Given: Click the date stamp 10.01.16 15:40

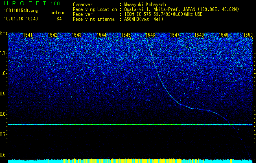Looking at the screenshot, I should coord(21,19).
